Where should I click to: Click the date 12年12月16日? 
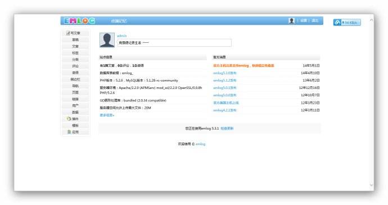point(309,88)
